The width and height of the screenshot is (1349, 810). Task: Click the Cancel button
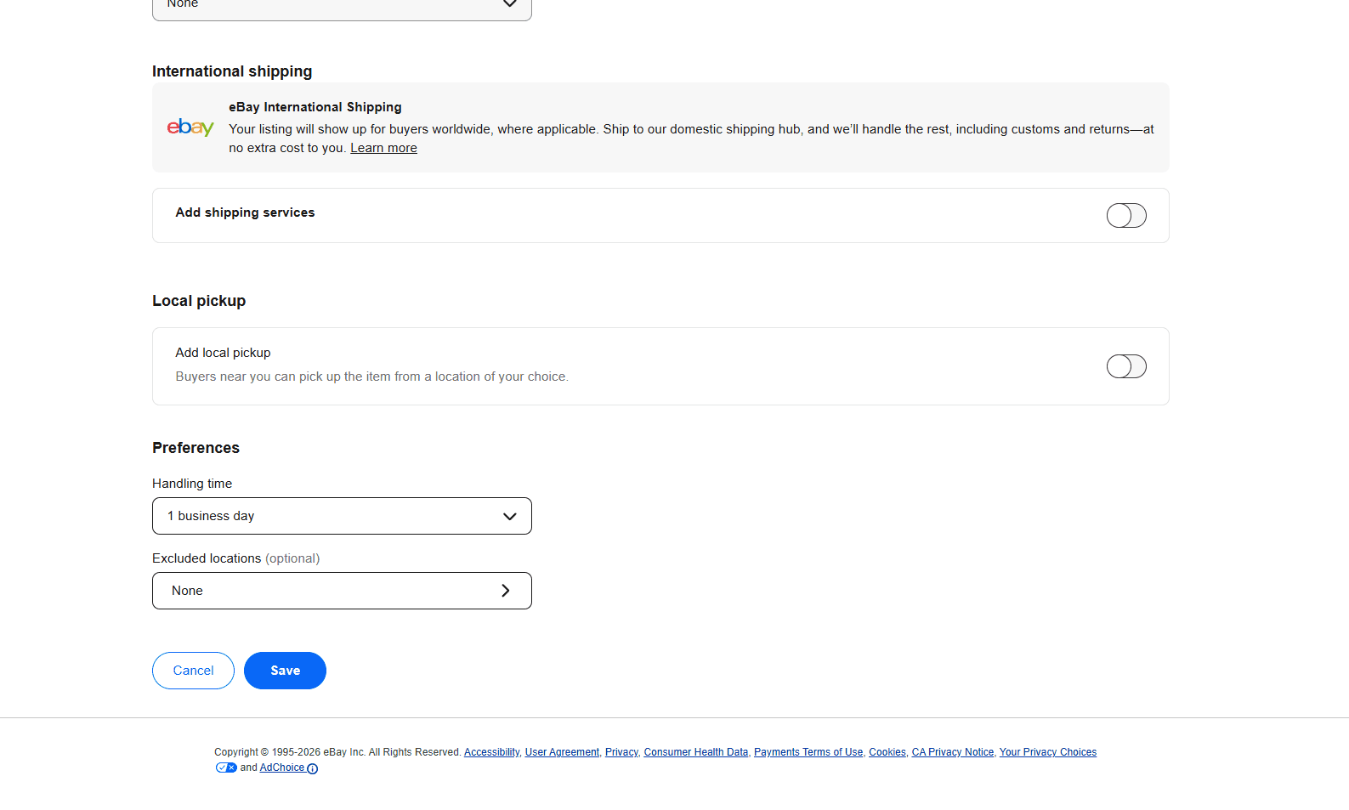coord(193,671)
